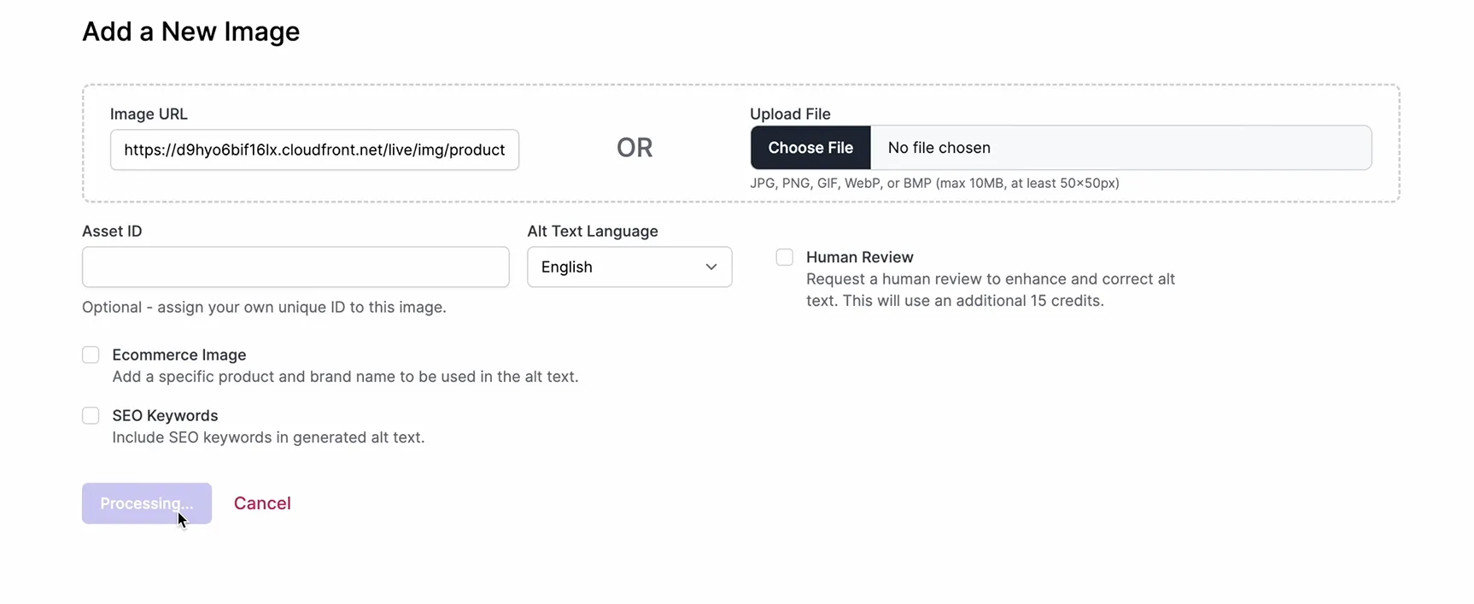Click the Choose File button
This screenshot has height=604, width=1474.
pos(809,147)
